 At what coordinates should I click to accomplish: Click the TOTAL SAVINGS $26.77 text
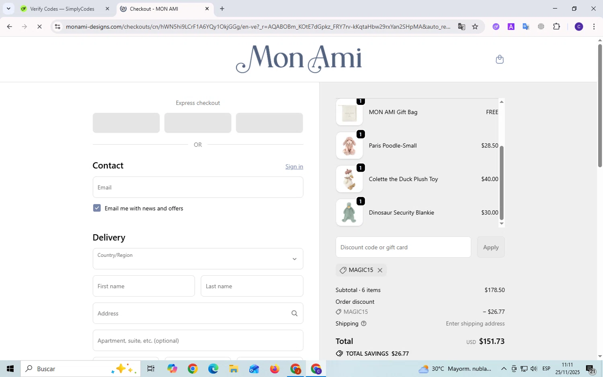click(x=377, y=354)
